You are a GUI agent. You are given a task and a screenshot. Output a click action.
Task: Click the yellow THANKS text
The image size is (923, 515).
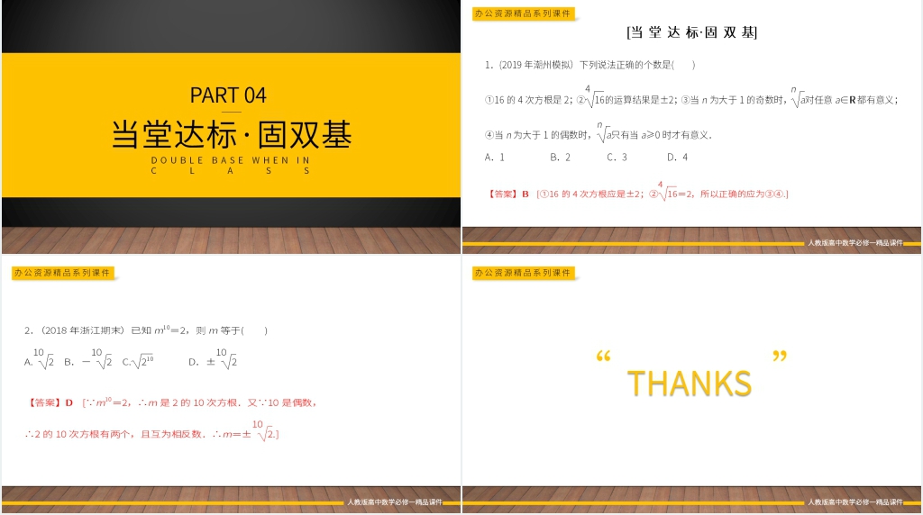click(690, 384)
